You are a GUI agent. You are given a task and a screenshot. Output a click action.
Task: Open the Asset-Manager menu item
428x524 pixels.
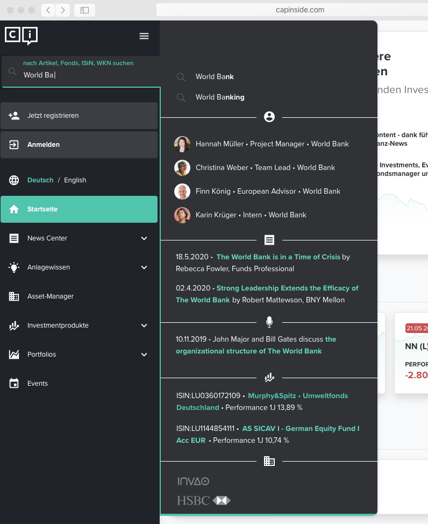[x=51, y=296]
